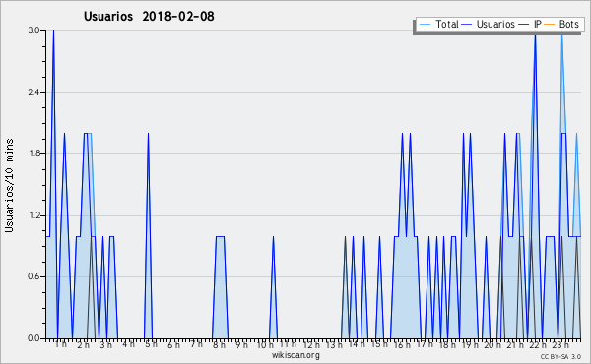
Task: Click the CC BY-SA 3.0 license text
Action: click(x=560, y=356)
